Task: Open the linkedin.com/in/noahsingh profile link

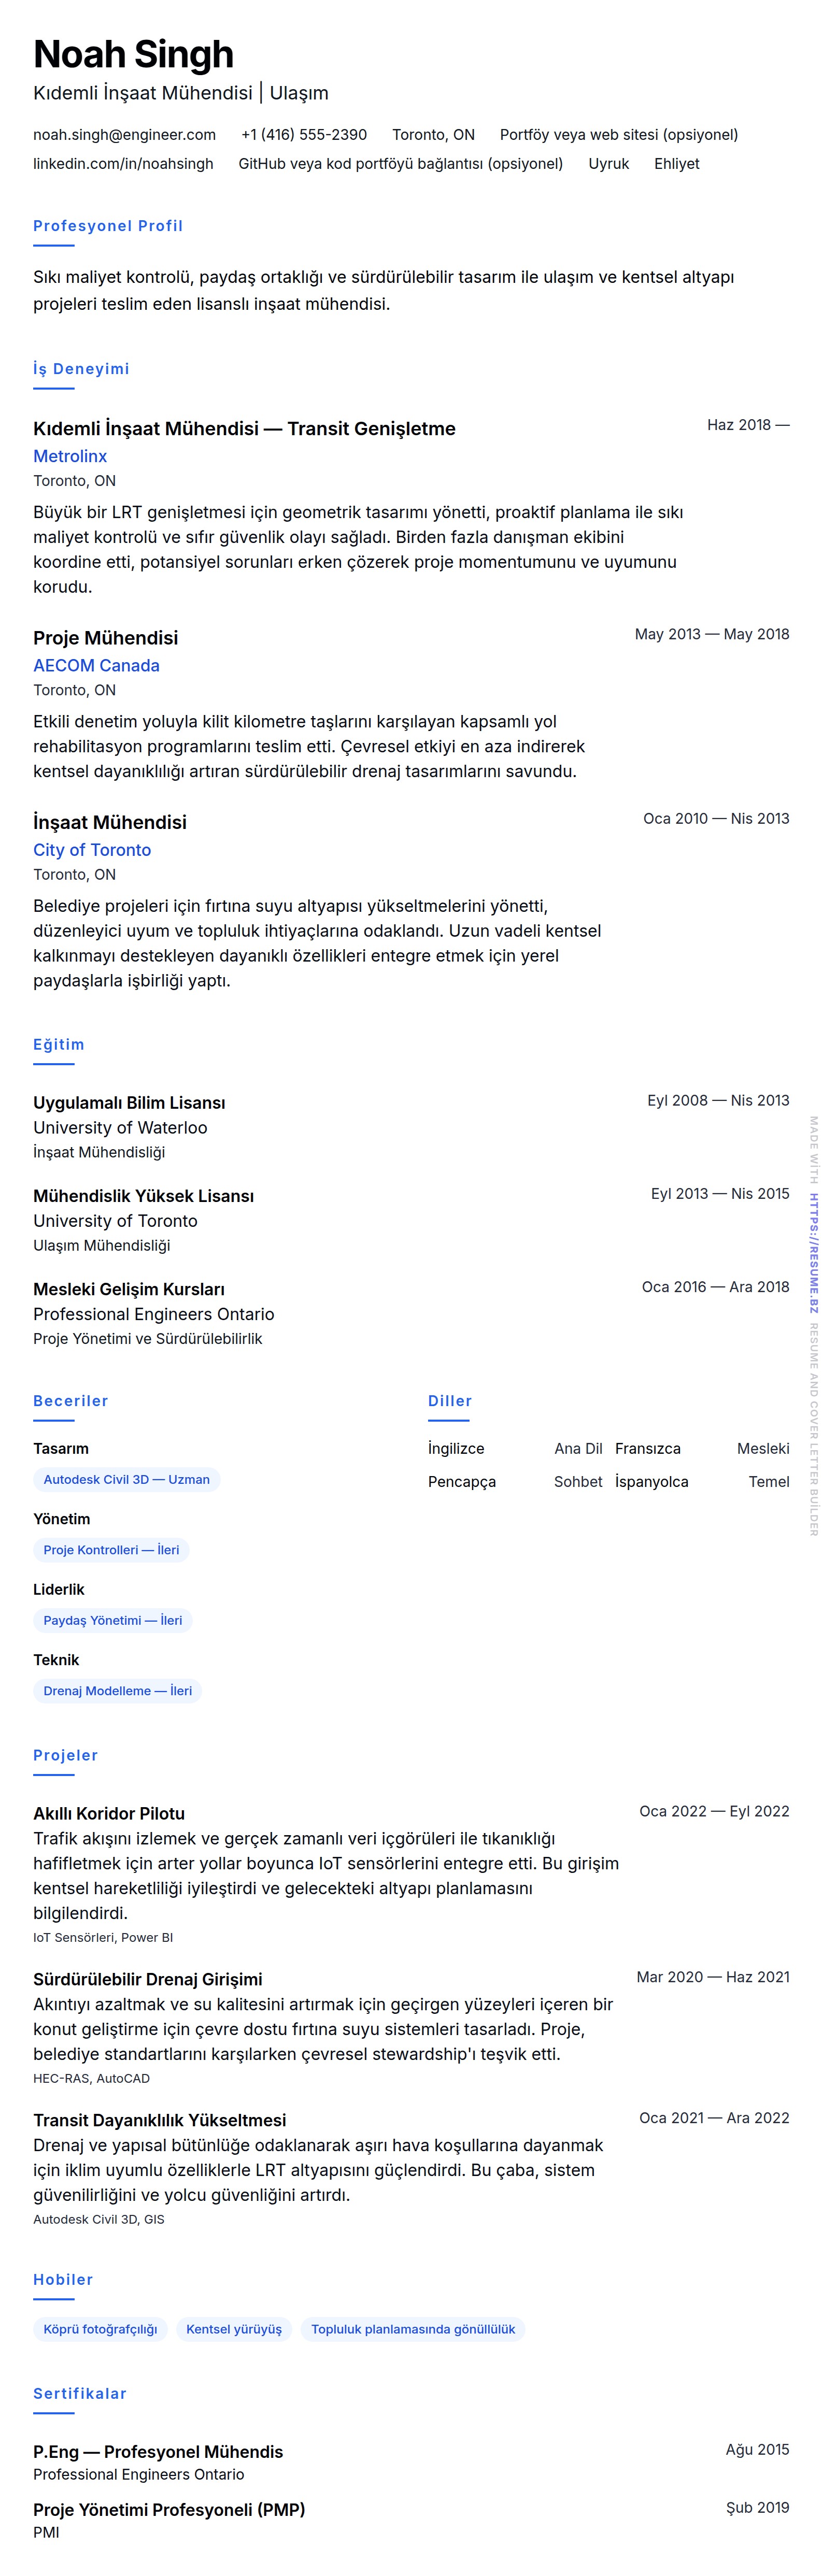Action: point(123,164)
